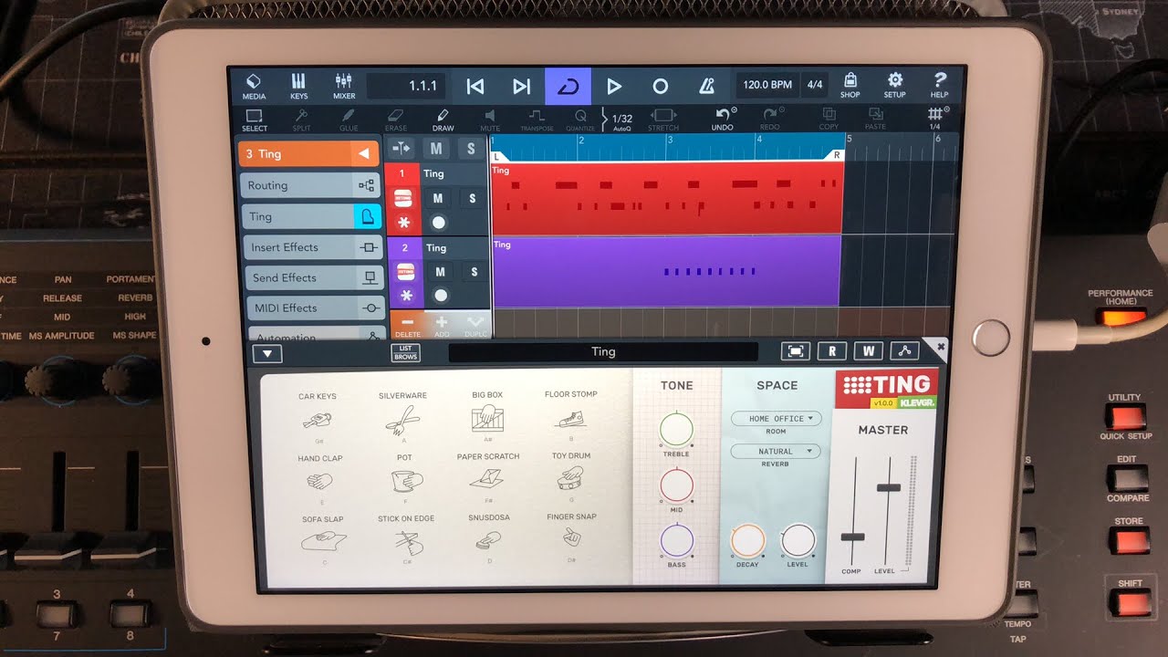Image resolution: width=1168 pixels, height=657 pixels.
Task: Choose the Draw pencil tool
Action: pyautogui.click(x=443, y=120)
